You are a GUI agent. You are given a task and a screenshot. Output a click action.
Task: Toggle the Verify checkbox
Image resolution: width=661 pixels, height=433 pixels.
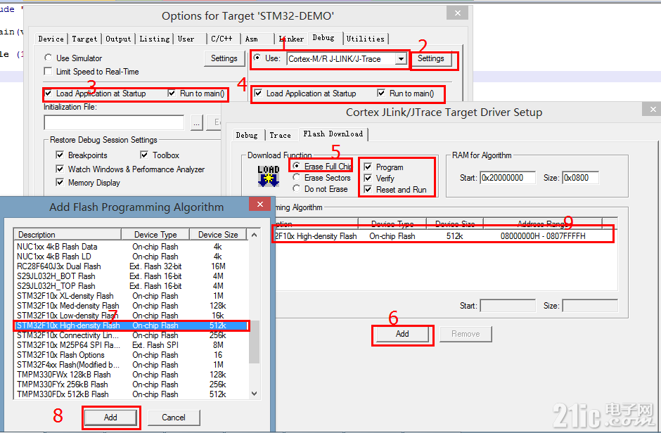(x=368, y=178)
